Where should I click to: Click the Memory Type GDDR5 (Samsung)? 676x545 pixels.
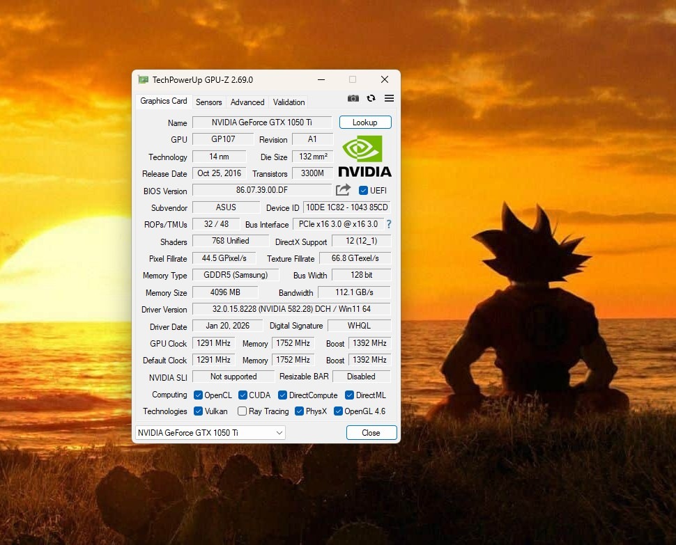236,275
